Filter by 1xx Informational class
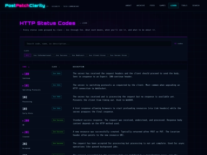This screenshot has width=207, height=155. tap(43, 55)
